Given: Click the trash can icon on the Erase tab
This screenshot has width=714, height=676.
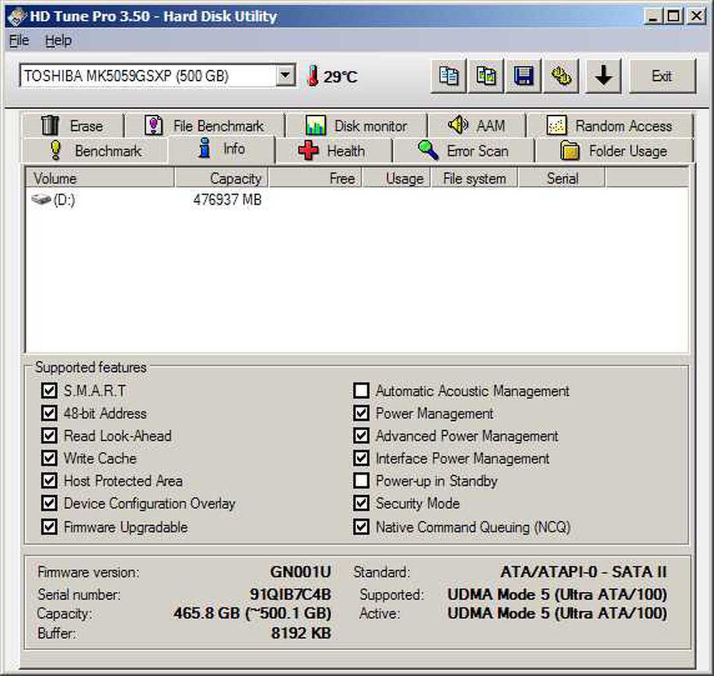Looking at the screenshot, I should click(x=49, y=125).
